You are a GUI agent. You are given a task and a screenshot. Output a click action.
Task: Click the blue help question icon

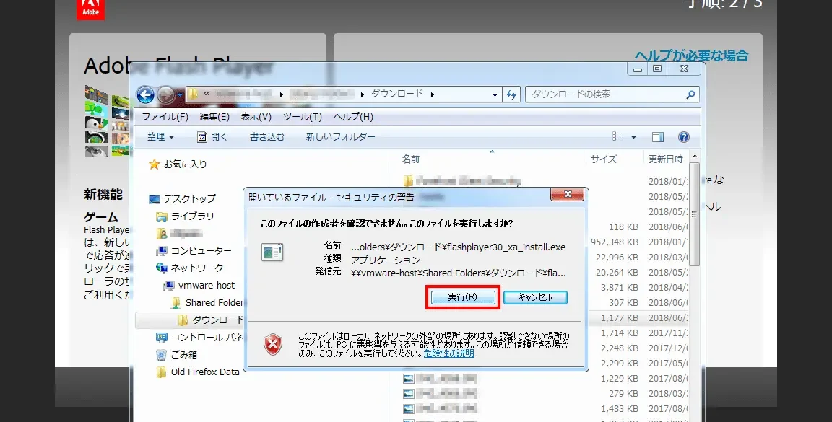[x=684, y=137]
